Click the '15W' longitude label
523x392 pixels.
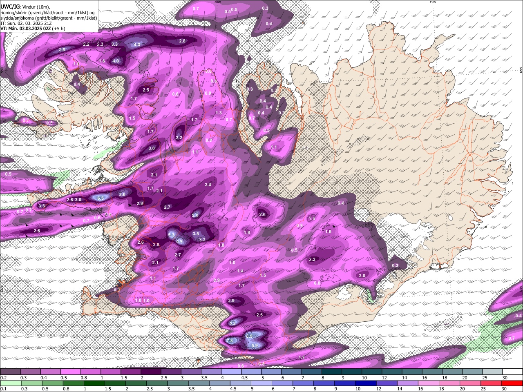click(433, 2)
